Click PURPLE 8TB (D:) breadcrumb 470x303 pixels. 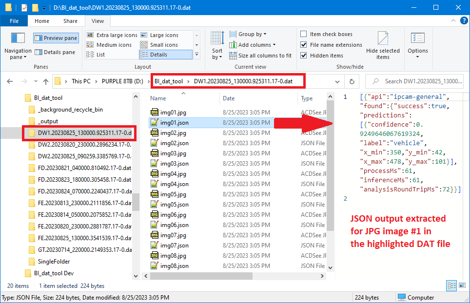tap(122, 81)
